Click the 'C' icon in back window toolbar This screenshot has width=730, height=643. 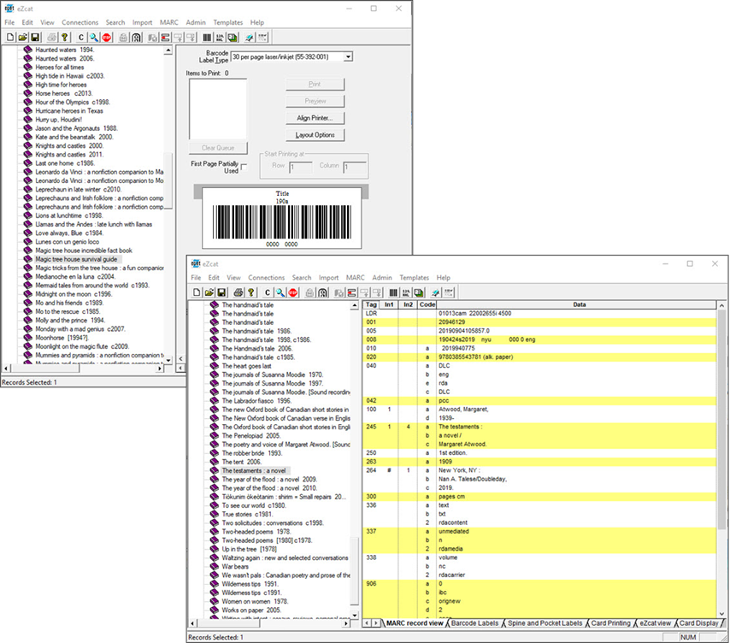[82, 38]
